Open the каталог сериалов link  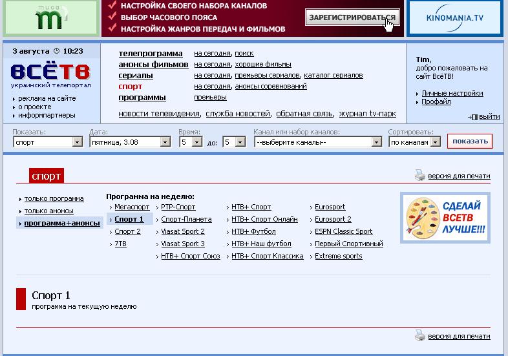tap(333, 76)
